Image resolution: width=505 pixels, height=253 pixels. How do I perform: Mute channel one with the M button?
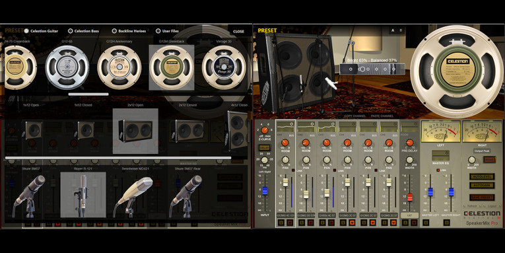click(x=290, y=223)
